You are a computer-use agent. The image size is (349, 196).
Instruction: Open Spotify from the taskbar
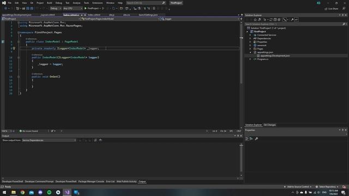pyautogui.click(x=49, y=192)
